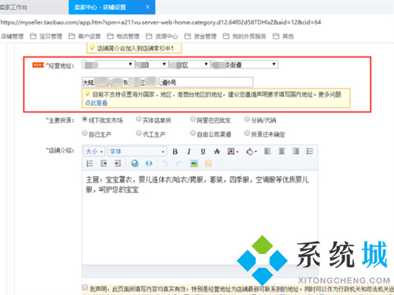Align text left in the editor
The height and width of the screenshot is (295, 394).
[x=268, y=152]
